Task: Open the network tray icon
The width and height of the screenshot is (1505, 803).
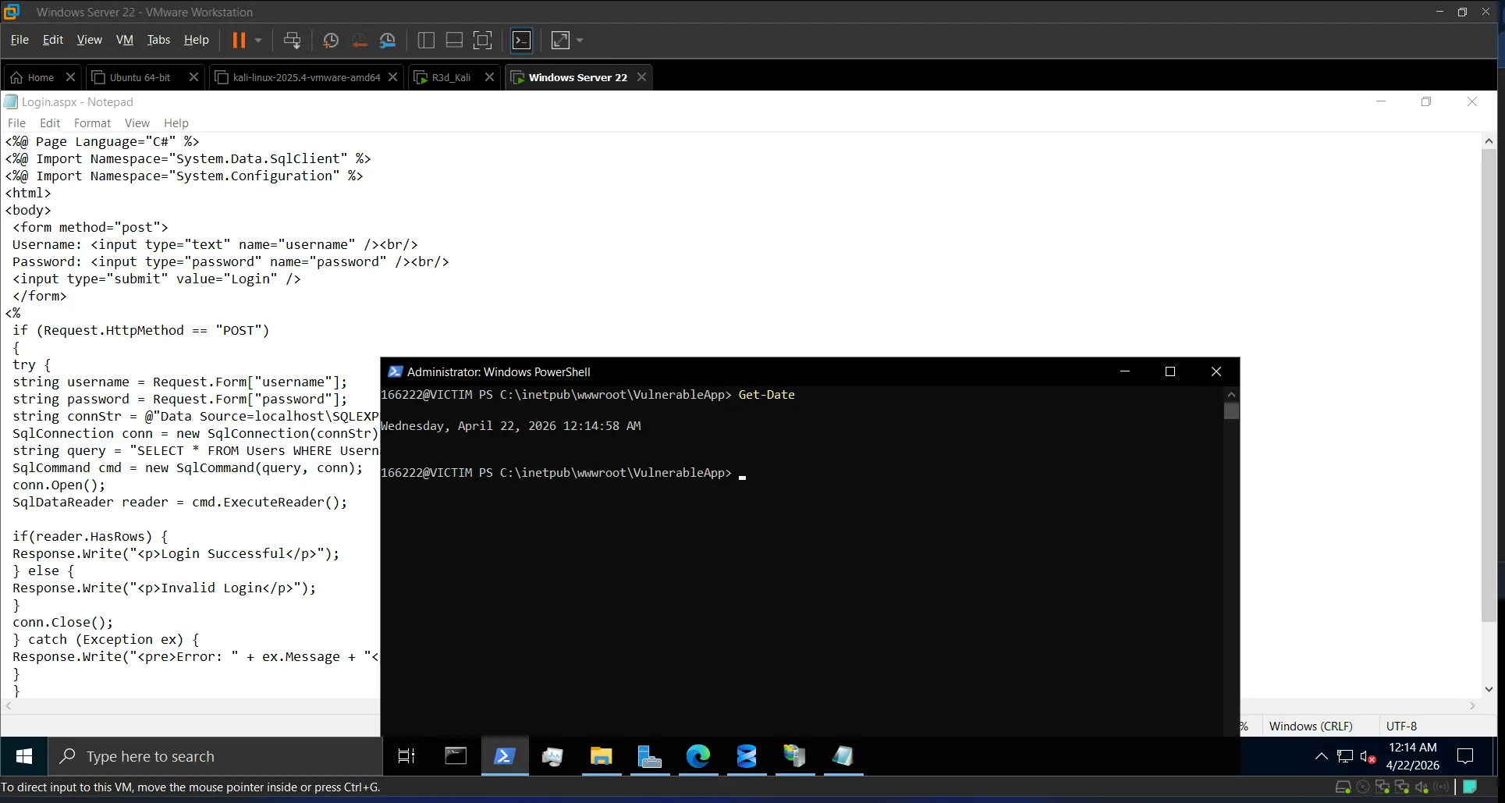Action: (1345, 756)
